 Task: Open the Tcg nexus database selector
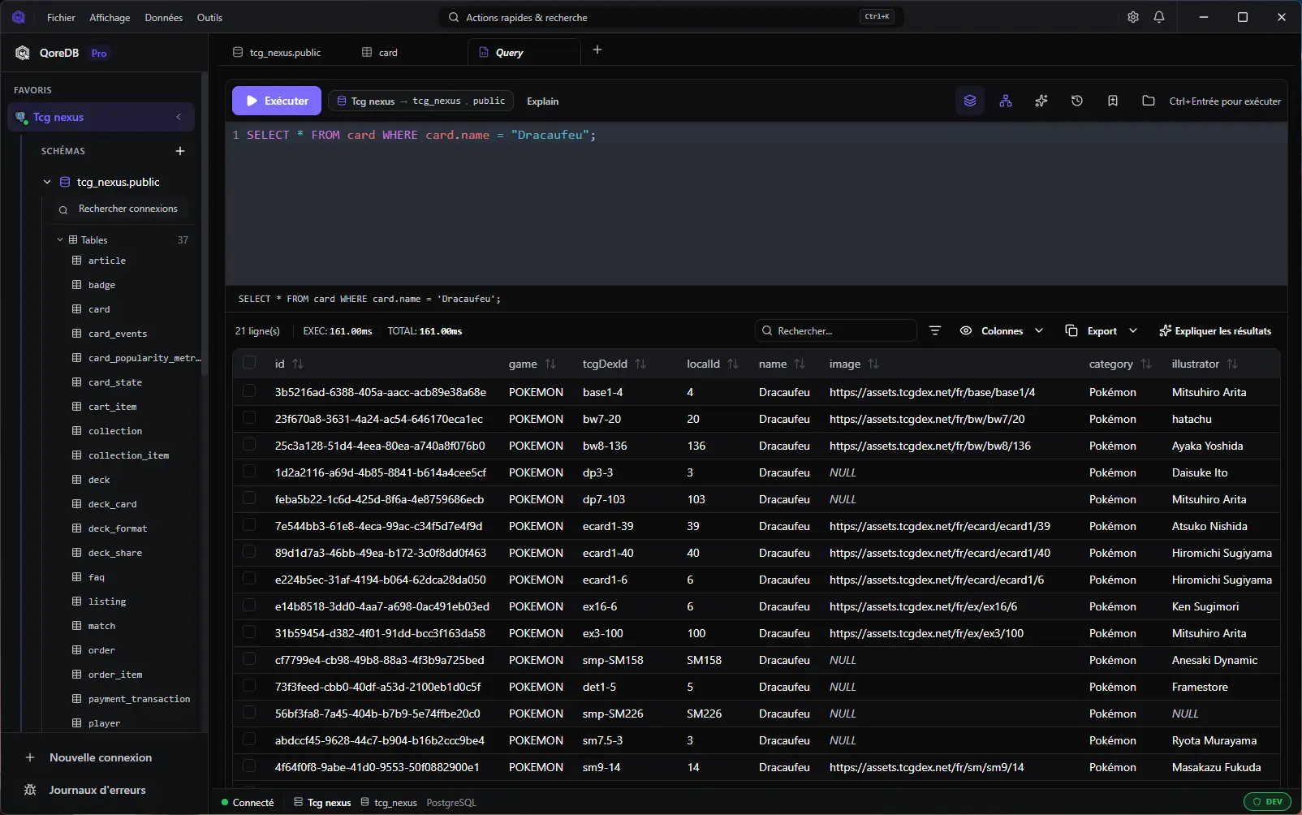click(420, 101)
